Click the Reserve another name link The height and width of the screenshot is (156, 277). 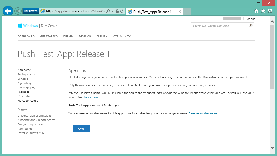(203, 113)
